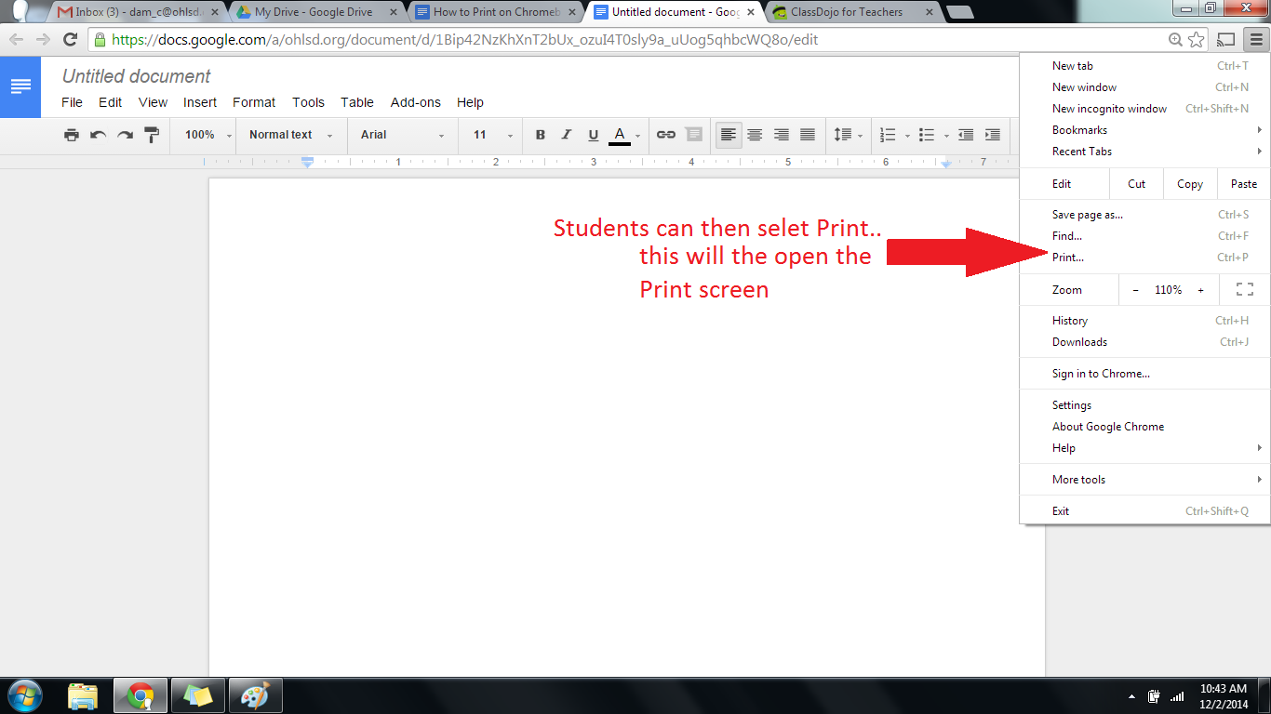Click the insert link icon
The height and width of the screenshot is (714, 1271).
665,135
